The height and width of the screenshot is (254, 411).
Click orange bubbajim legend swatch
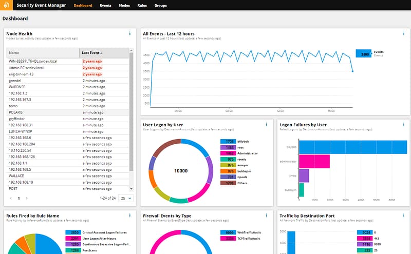point(228,171)
